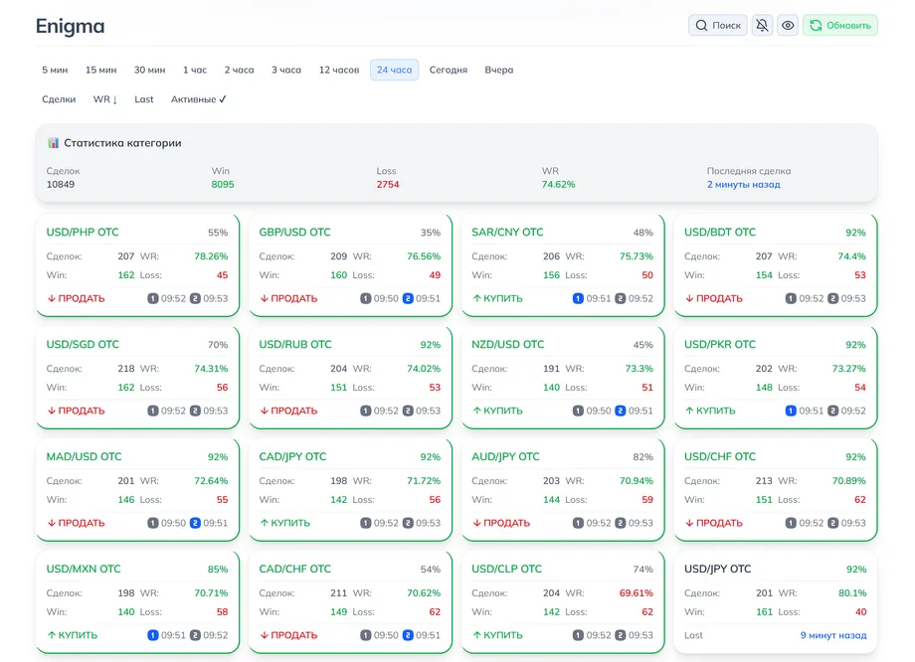
Task: Switch to the 12 часов time range
Action: 339,70
